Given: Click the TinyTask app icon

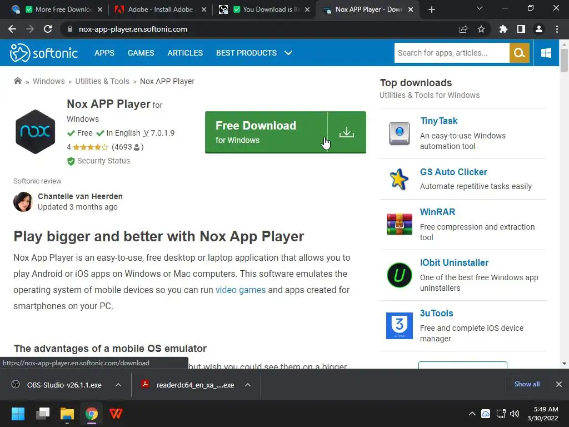Looking at the screenshot, I should pos(399,133).
